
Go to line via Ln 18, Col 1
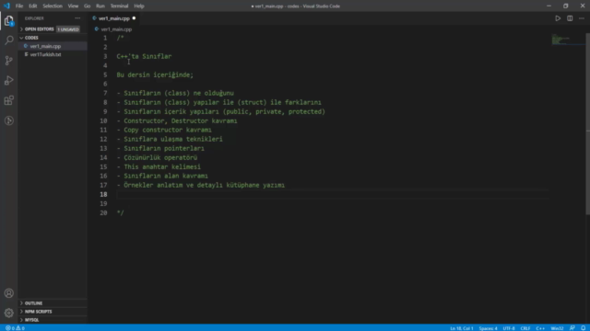click(x=462, y=328)
